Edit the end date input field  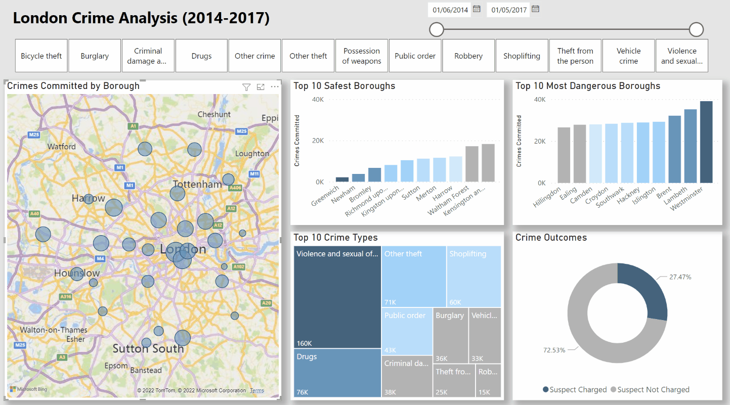coord(508,9)
